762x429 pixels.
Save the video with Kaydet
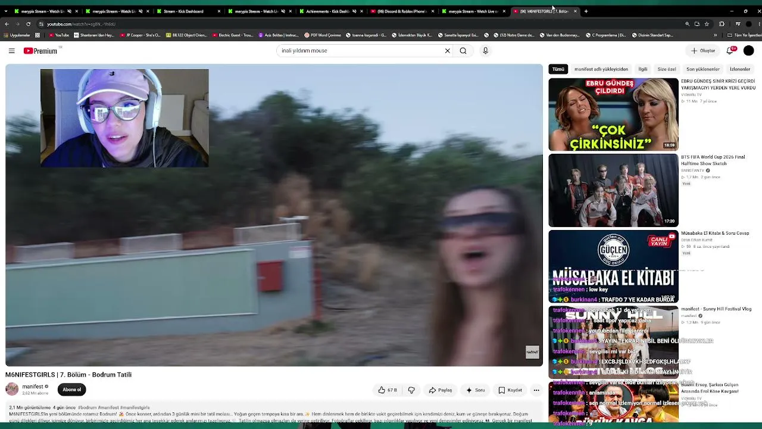(x=510, y=390)
